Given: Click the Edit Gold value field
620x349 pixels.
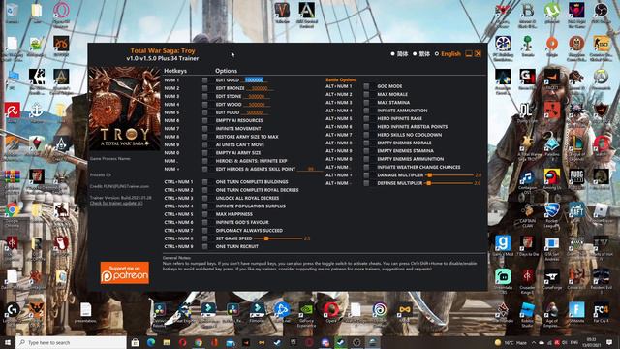Looking at the screenshot, I should click(254, 79).
